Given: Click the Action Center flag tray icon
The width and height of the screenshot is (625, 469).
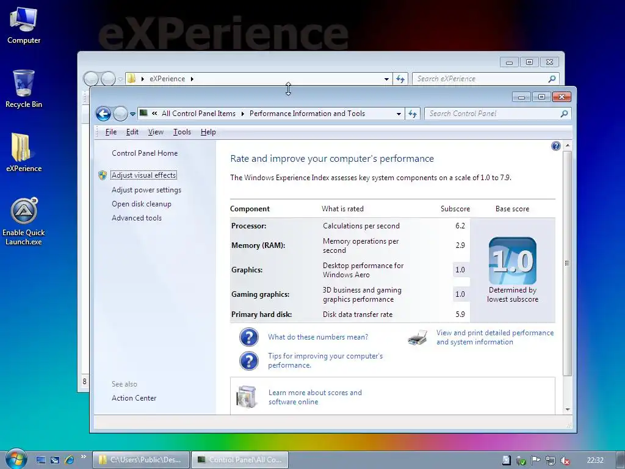Looking at the screenshot, I should [x=535, y=460].
